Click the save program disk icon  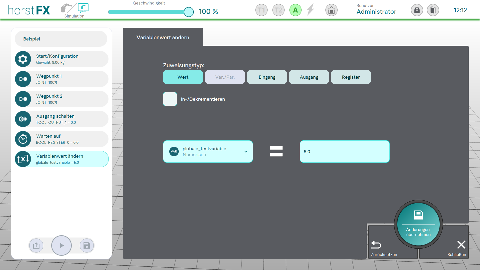point(86,245)
